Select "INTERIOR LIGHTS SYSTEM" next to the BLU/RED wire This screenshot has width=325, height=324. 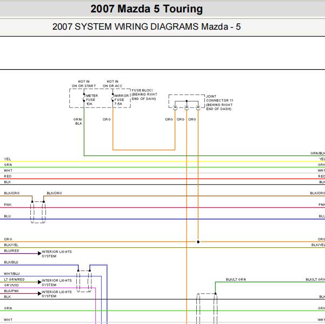point(57,254)
